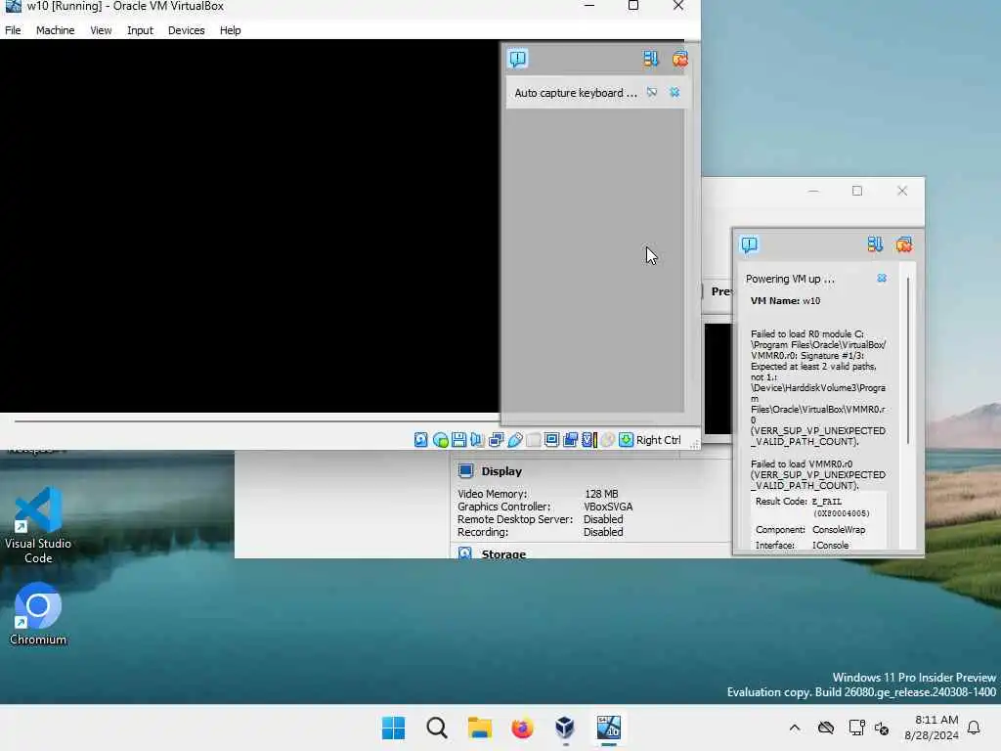Open the File menu of w10 VM
Image resolution: width=1001 pixels, height=751 pixels.
click(x=13, y=30)
